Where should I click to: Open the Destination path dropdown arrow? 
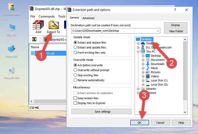click(x=158, y=31)
